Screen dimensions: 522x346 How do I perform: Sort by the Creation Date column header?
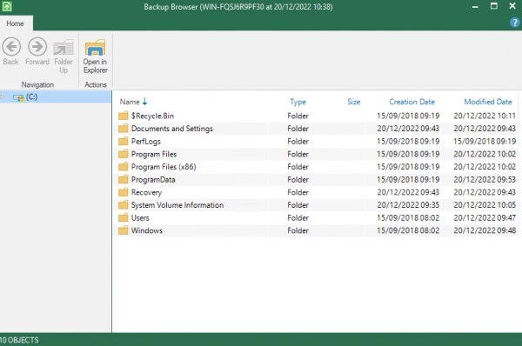412,102
